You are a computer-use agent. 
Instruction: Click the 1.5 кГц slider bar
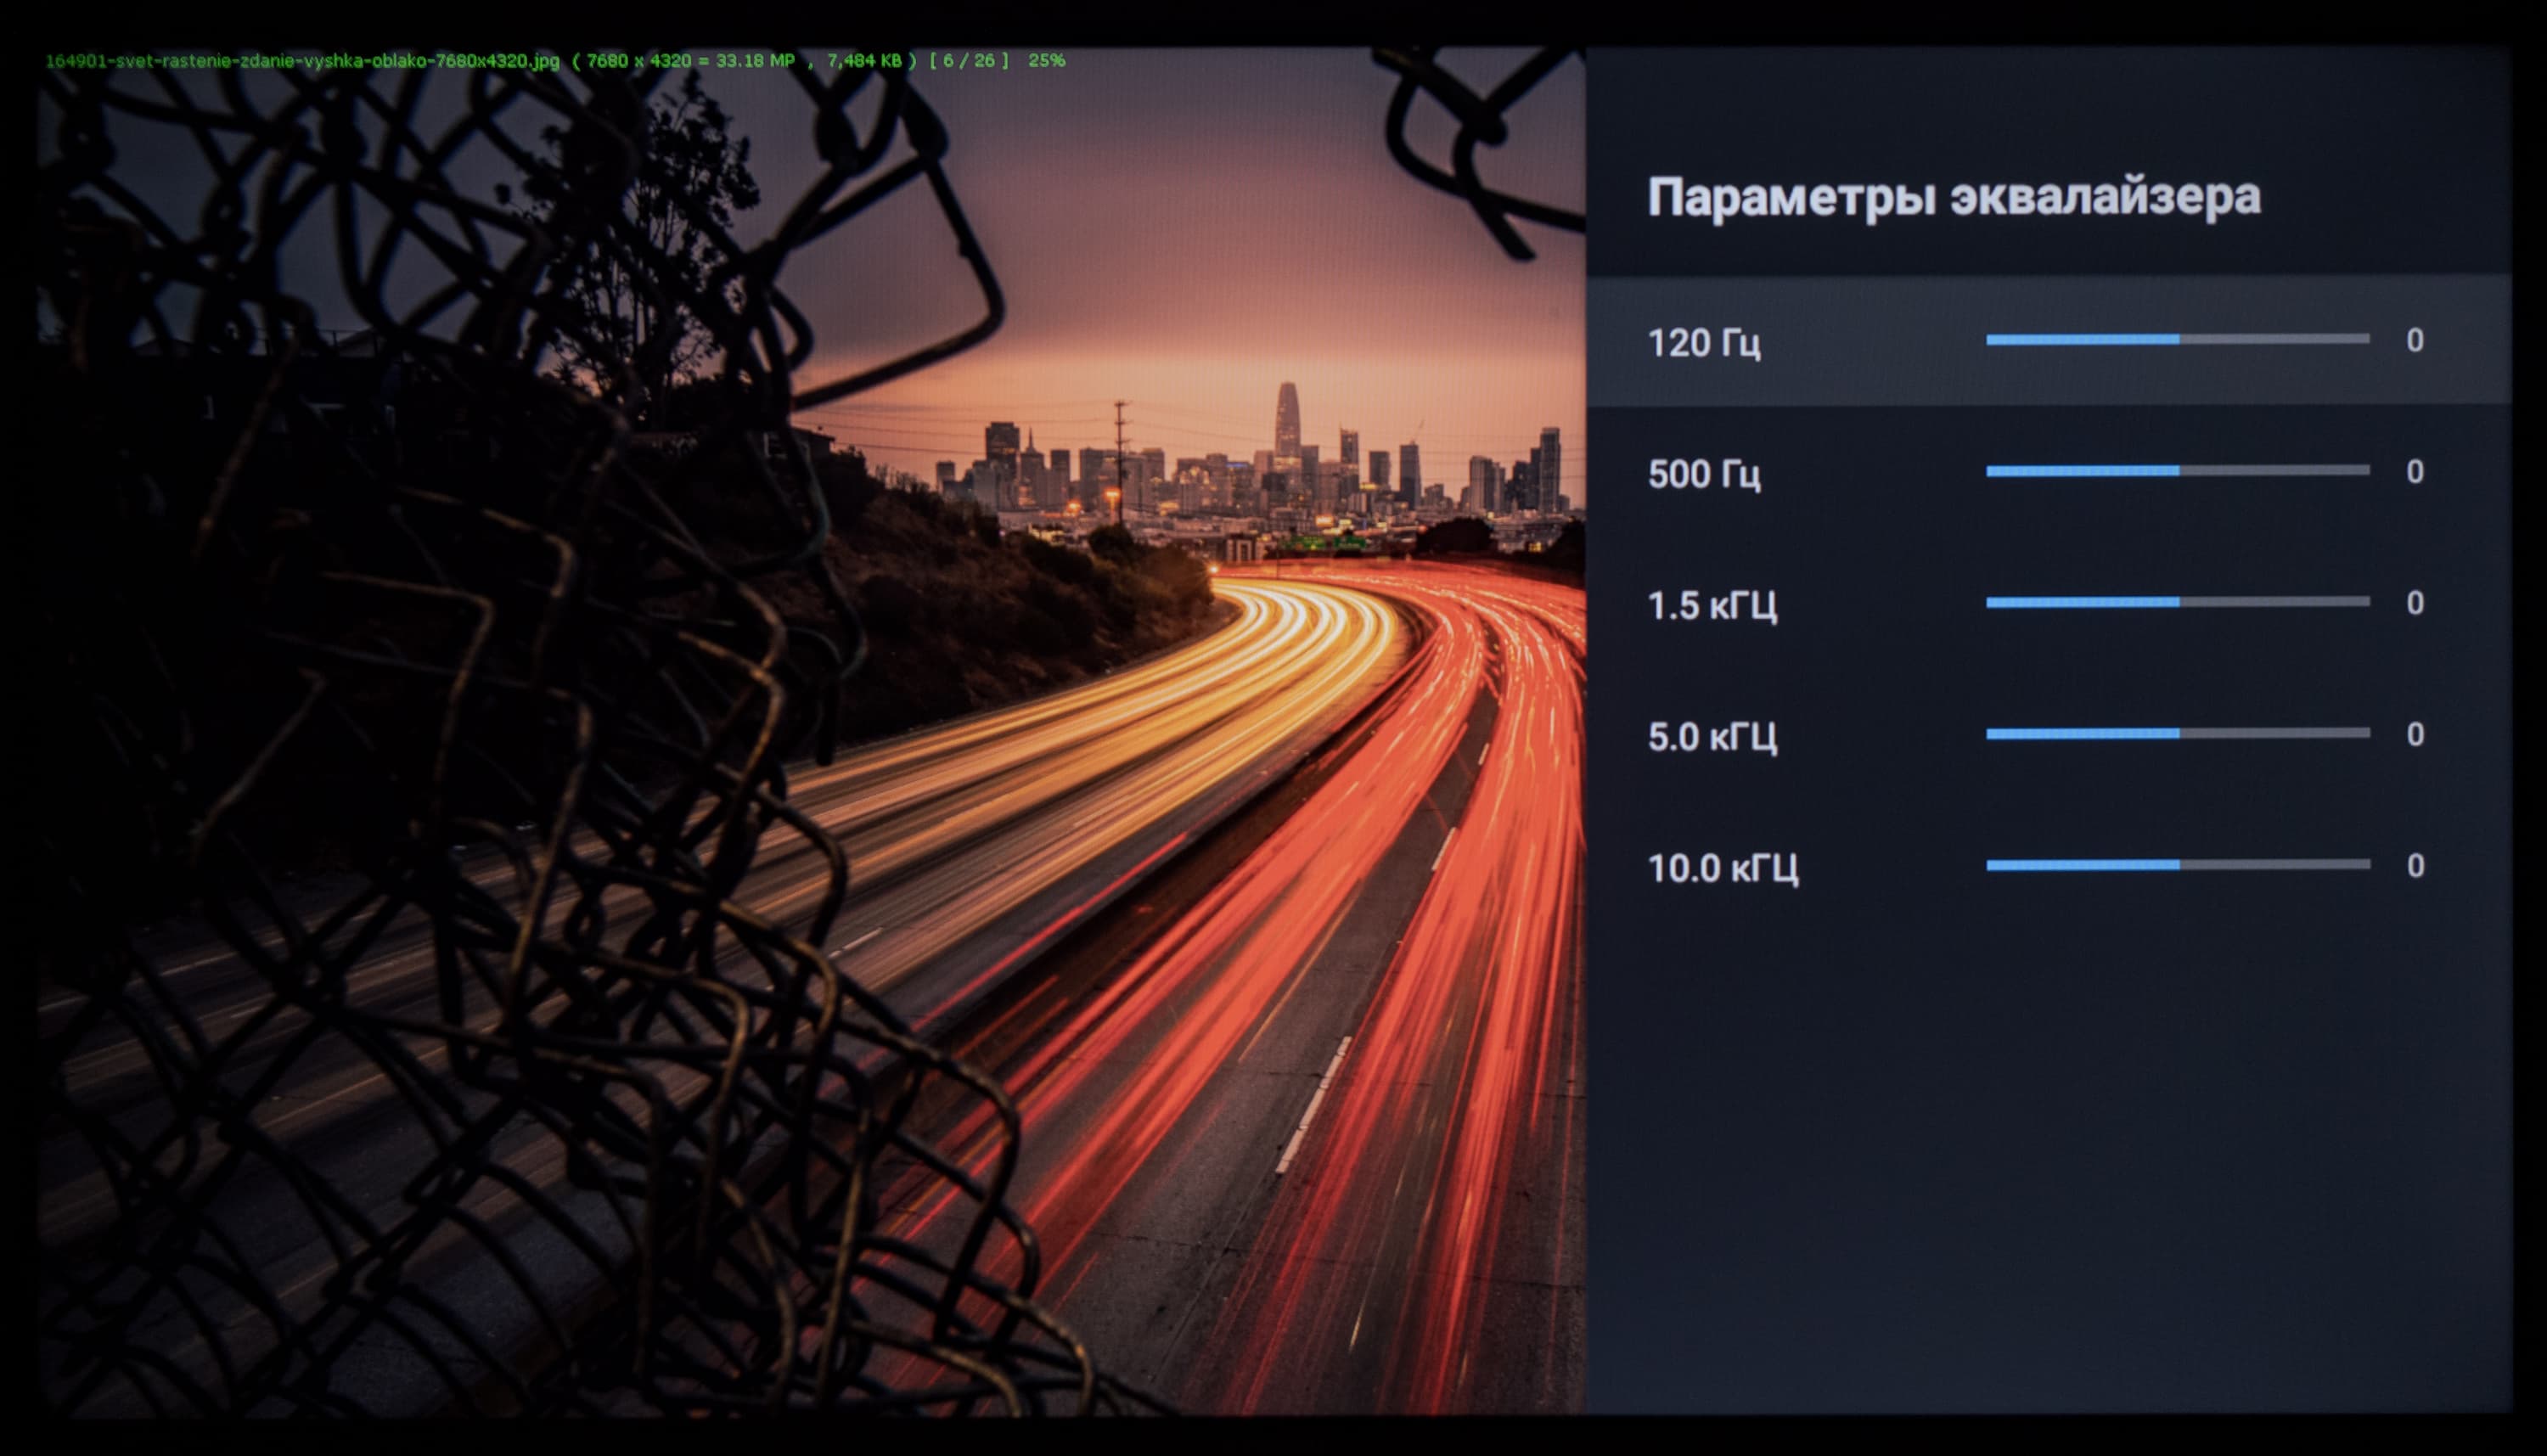2177,602
